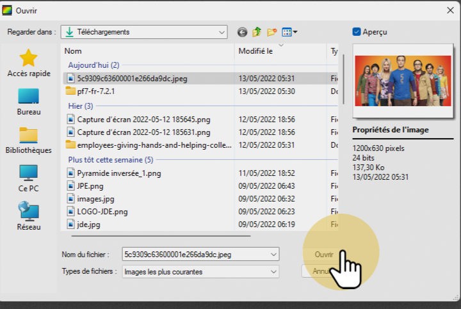The width and height of the screenshot is (461, 309).
Task: Expand the Types de fichiers dropdown
Action: [273, 272]
